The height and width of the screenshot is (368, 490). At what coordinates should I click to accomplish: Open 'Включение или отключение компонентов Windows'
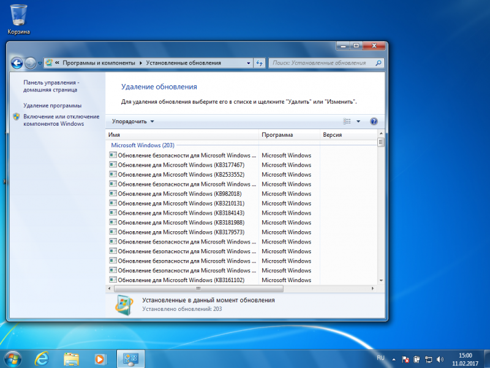tap(61, 120)
